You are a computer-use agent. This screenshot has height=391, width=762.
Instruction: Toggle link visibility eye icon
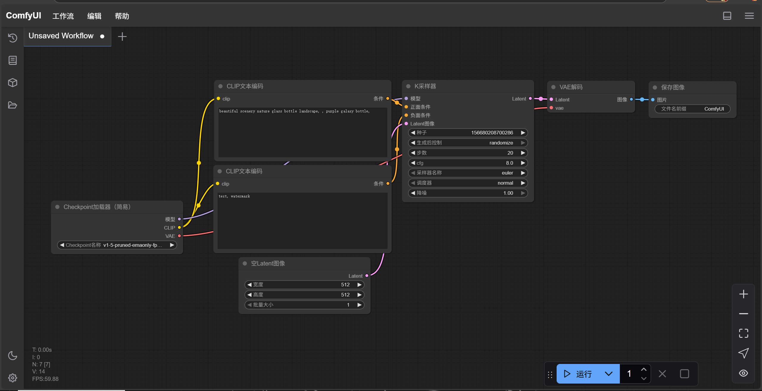(743, 373)
